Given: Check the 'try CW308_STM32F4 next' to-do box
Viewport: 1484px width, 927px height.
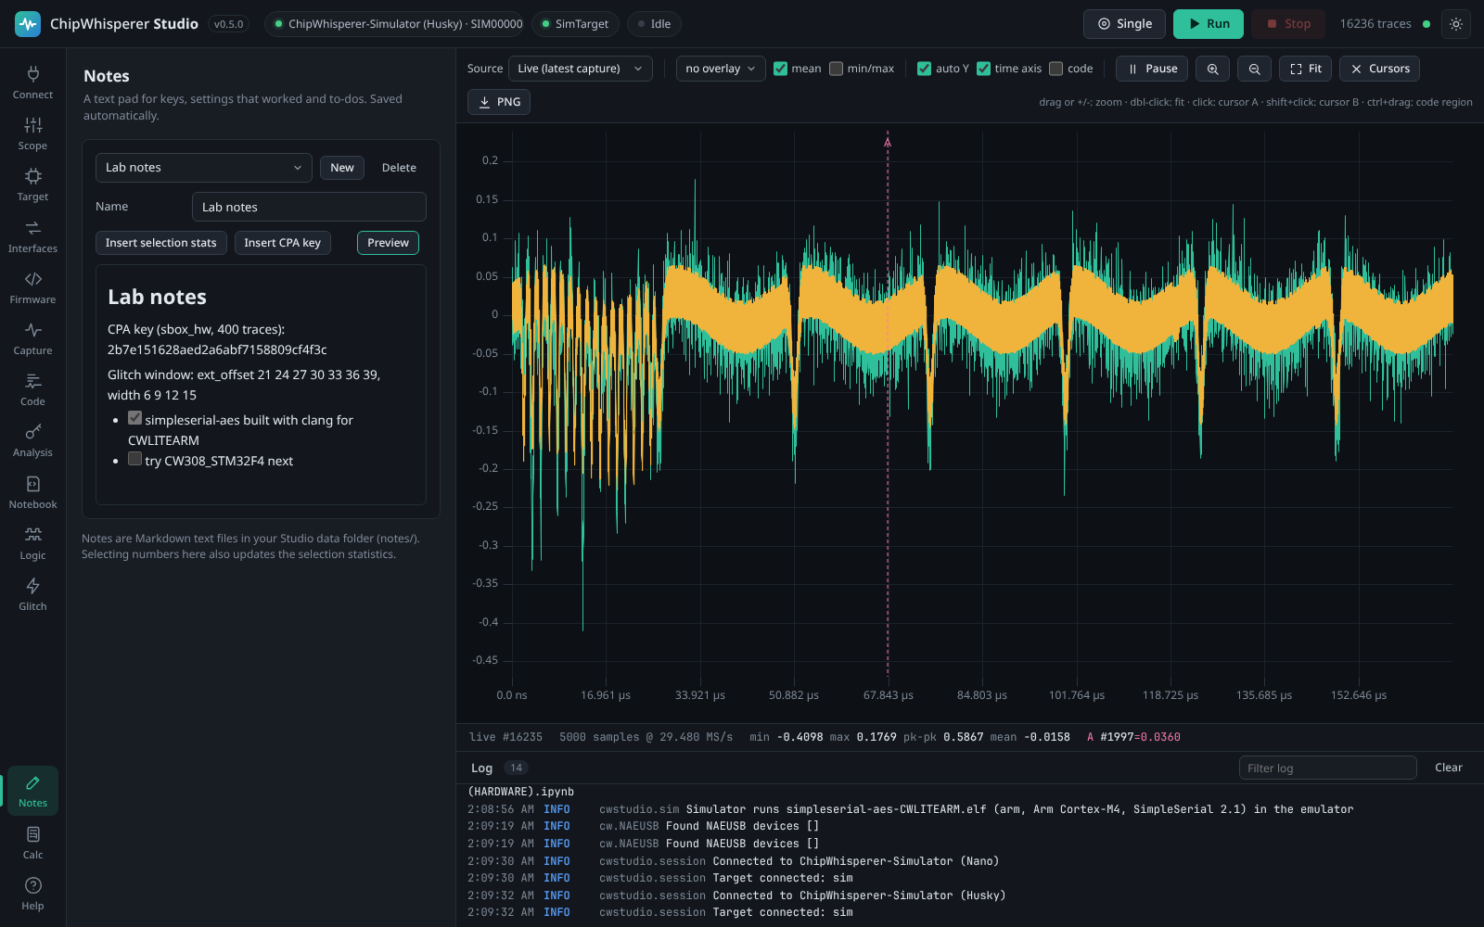Looking at the screenshot, I should 135,459.
